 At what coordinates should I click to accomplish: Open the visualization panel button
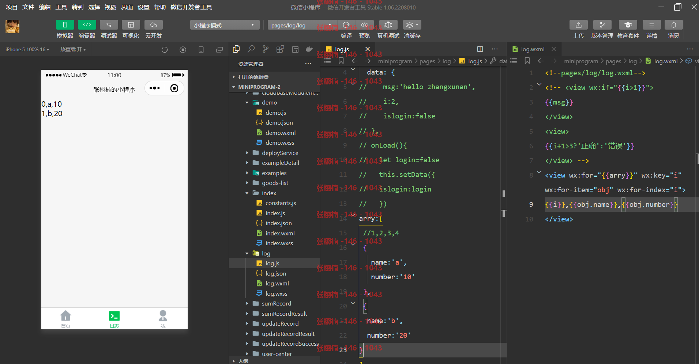pos(131,25)
